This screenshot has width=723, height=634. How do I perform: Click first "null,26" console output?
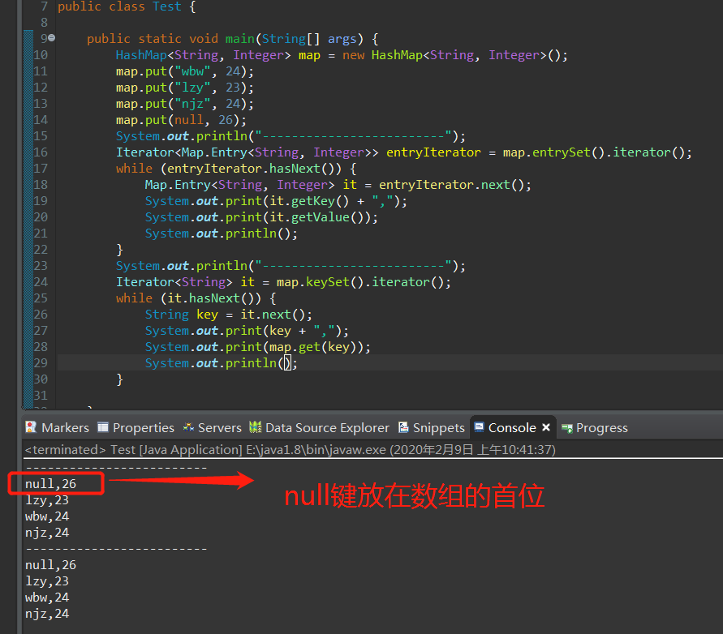point(51,484)
